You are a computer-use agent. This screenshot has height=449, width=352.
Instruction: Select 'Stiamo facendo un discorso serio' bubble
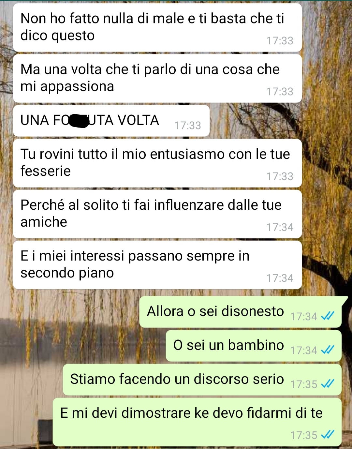tap(202, 380)
